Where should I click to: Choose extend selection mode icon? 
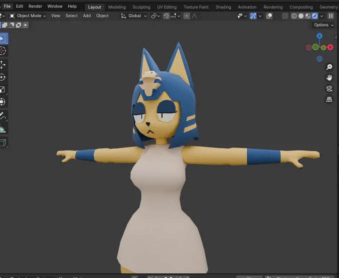5,25
